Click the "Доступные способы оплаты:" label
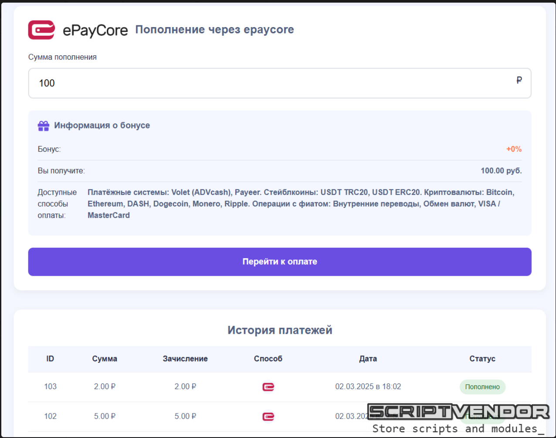 (x=57, y=204)
